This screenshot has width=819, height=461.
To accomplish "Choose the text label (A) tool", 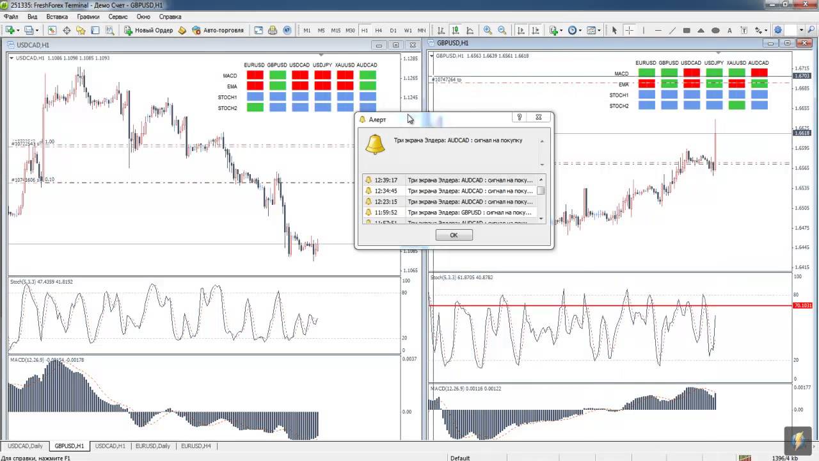I will coord(729,30).
